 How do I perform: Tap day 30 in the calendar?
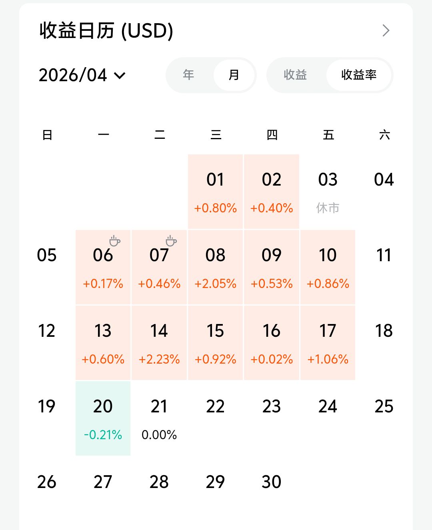pos(272,482)
